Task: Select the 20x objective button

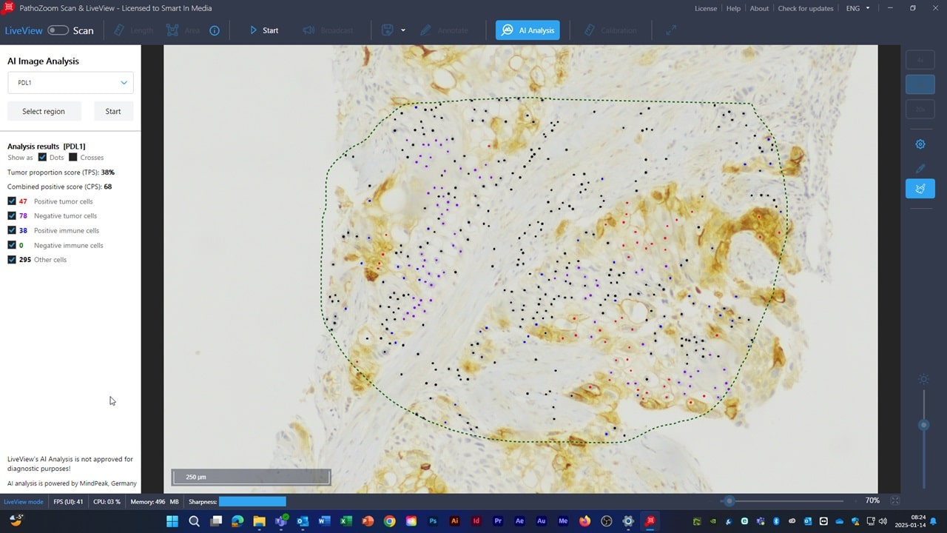Action: pyautogui.click(x=920, y=109)
